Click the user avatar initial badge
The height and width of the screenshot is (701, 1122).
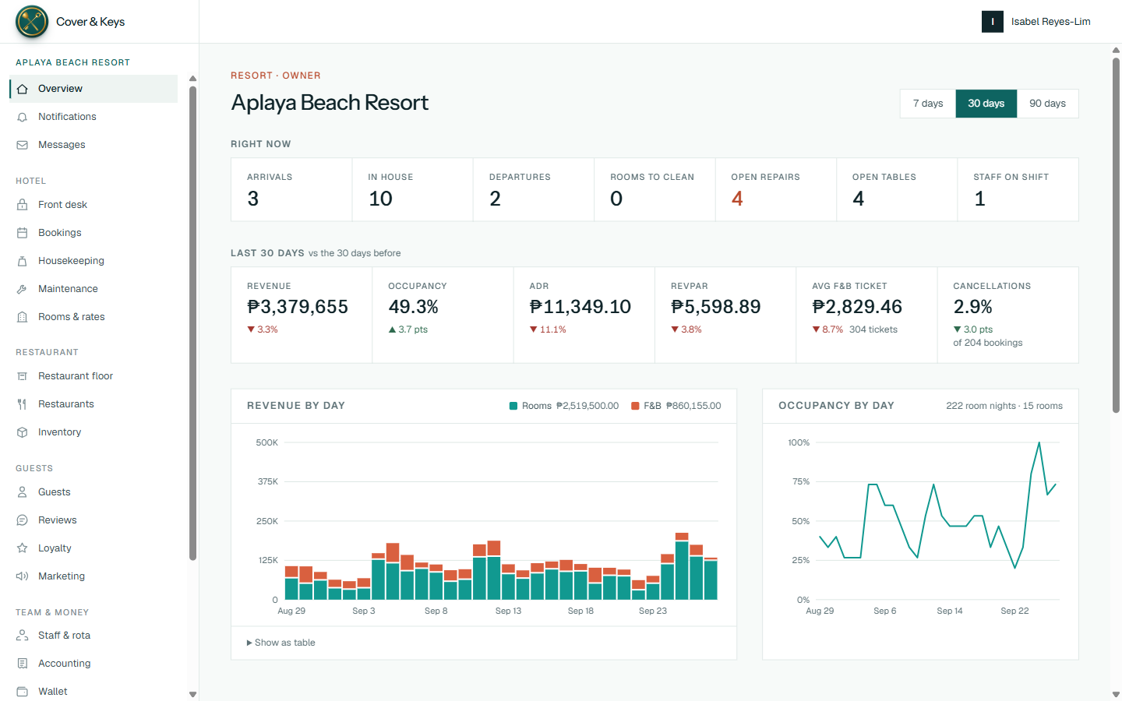click(993, 22)
